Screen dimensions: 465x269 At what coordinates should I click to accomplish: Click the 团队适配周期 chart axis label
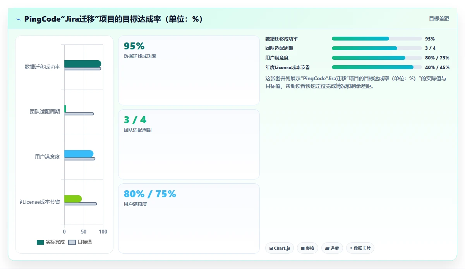point(45,112)
